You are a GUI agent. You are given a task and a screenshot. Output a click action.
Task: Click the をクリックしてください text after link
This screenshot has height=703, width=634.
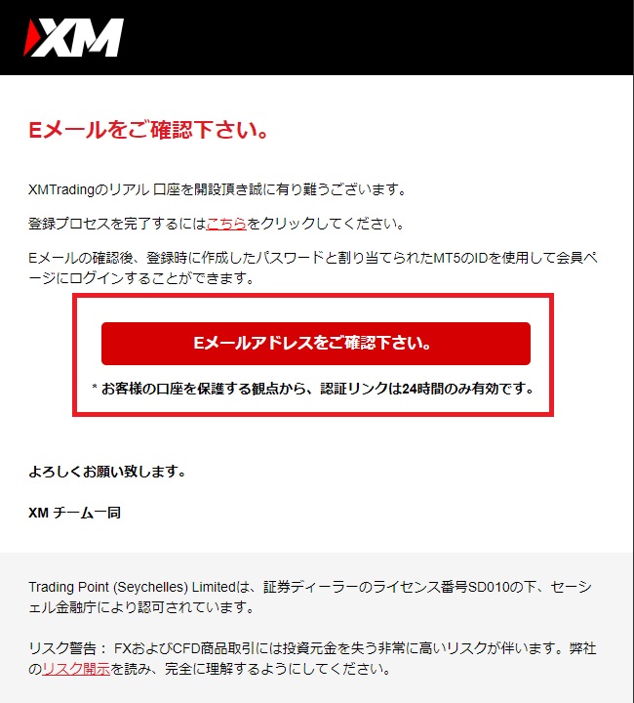coord(326,224)
